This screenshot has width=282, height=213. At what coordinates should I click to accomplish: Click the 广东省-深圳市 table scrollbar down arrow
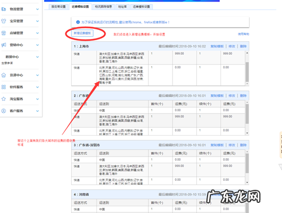coord(247,182)
